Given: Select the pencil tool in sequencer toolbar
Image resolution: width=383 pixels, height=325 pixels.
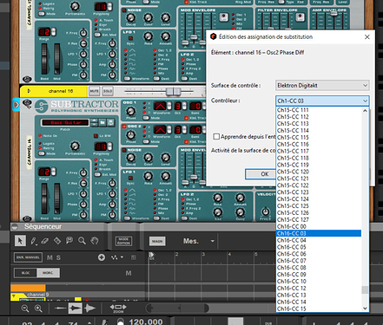Looking at the screenshot, I should click(33, 241).
